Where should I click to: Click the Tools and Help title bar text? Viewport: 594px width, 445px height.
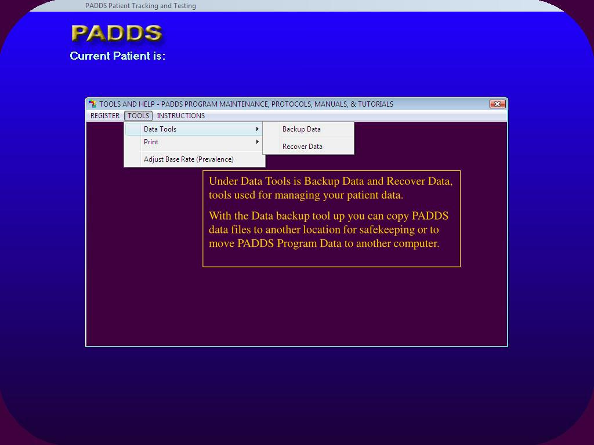pyautogui.click(x=246, y=104)
